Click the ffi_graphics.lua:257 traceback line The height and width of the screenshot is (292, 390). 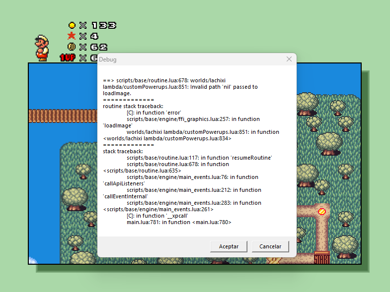click(x=193, y=119)
